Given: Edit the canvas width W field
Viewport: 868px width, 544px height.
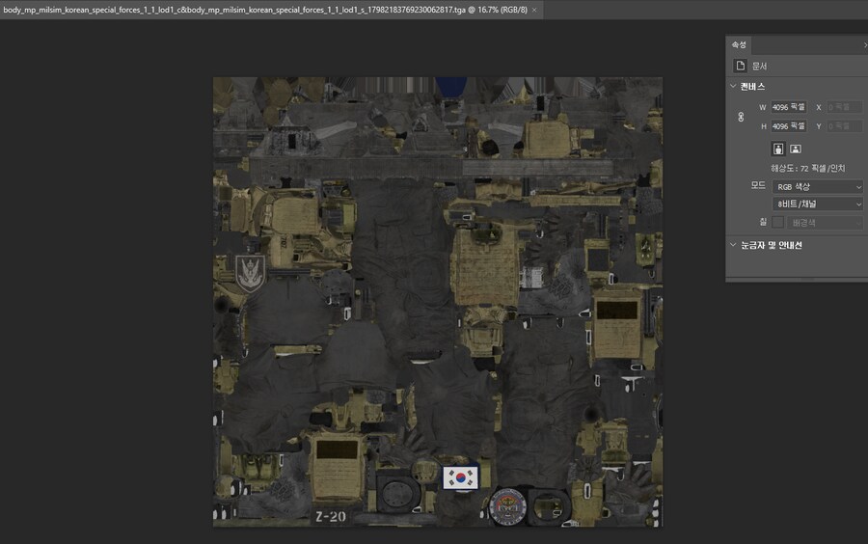Looking at the screenshot, I should [789, 107].
